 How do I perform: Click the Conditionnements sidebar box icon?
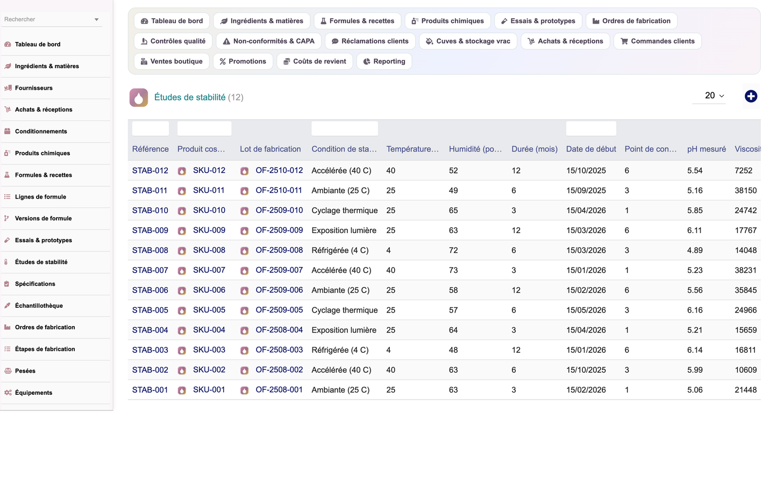tap(8, 132)
